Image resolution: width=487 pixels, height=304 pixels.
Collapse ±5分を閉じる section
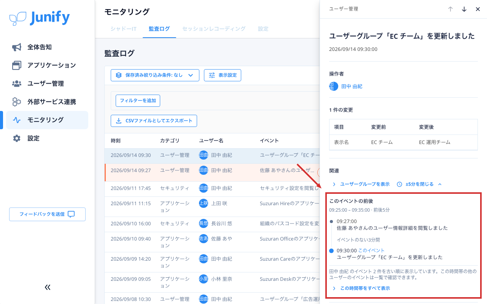419,184
